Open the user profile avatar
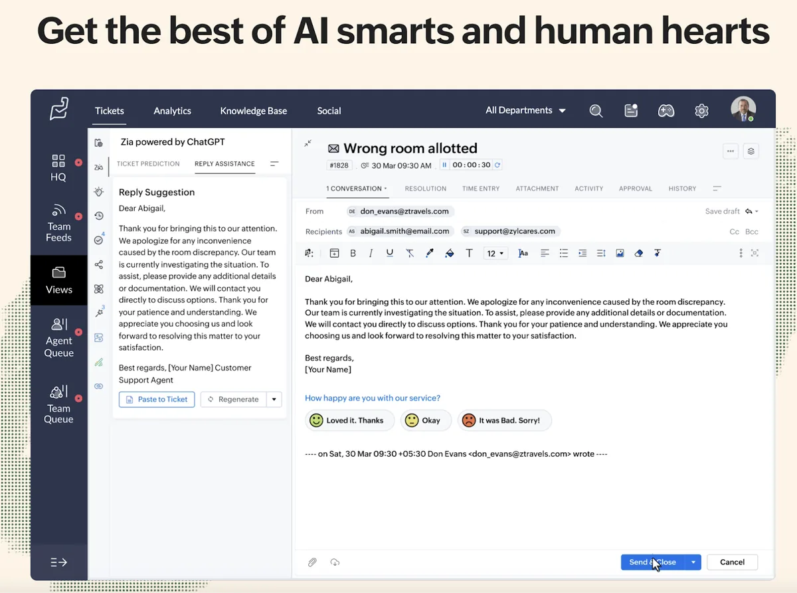This screenshot has height=593, width=797. point(743,110)
